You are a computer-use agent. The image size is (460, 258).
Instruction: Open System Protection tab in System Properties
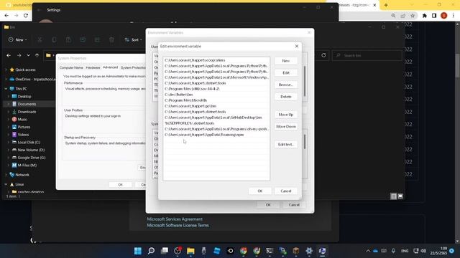tap(133, 67)
